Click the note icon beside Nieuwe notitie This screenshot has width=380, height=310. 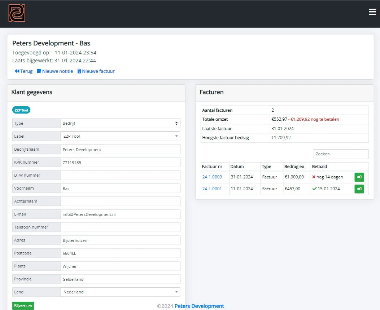click(40, 71)
